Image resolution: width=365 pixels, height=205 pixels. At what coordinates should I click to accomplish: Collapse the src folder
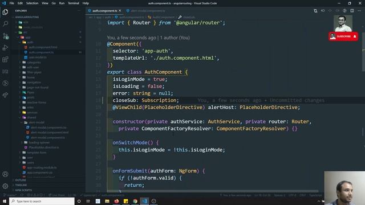(x=25, y=32)
